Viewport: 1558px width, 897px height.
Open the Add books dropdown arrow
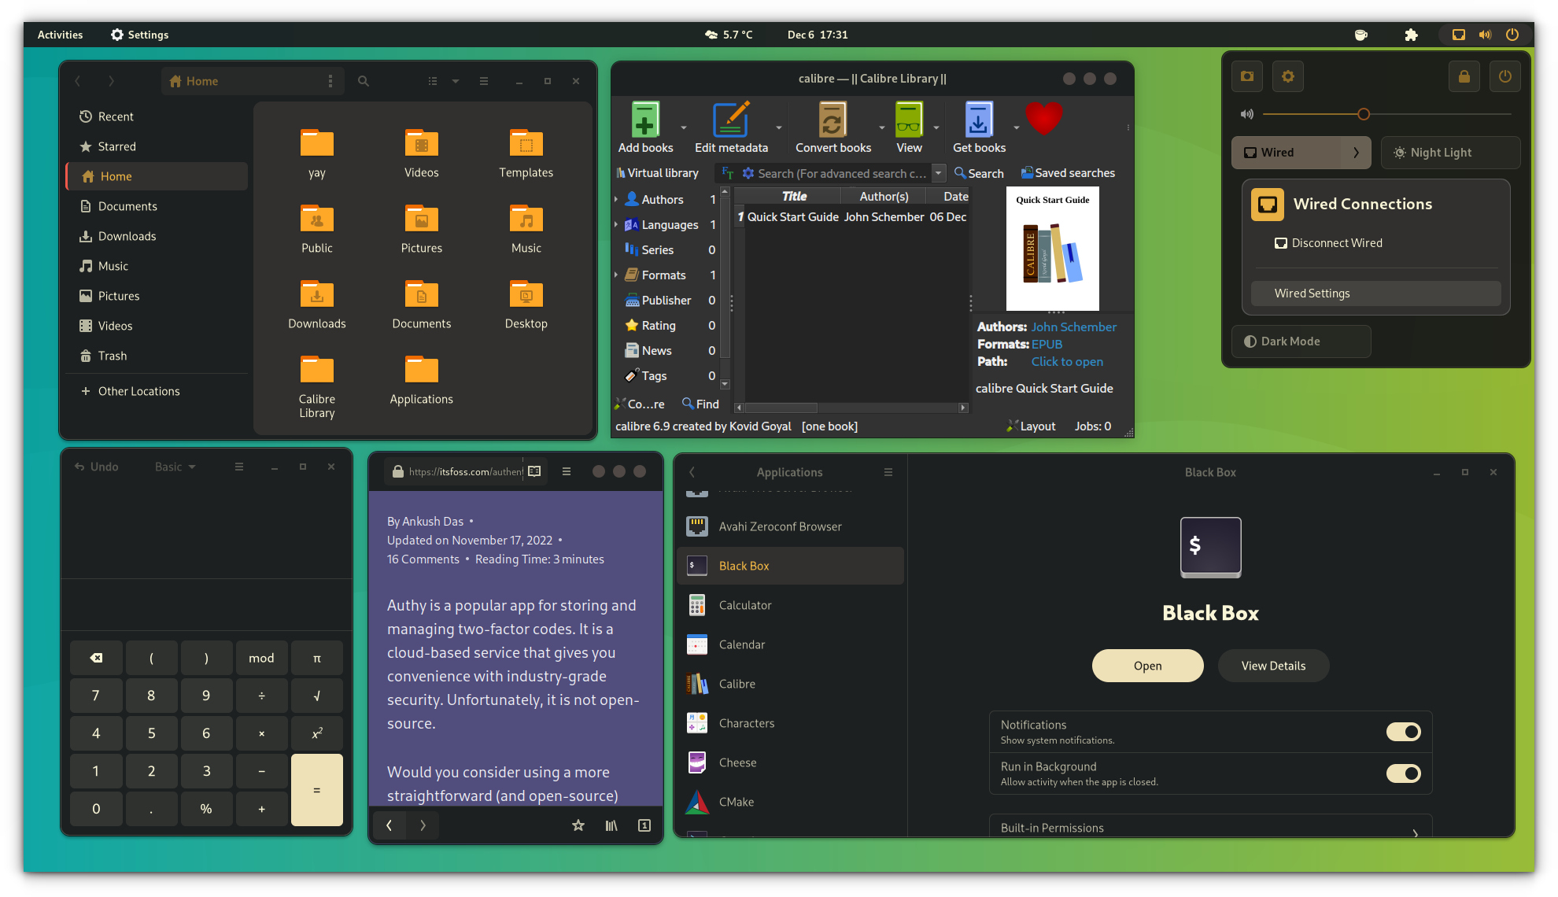click(683, 127)
